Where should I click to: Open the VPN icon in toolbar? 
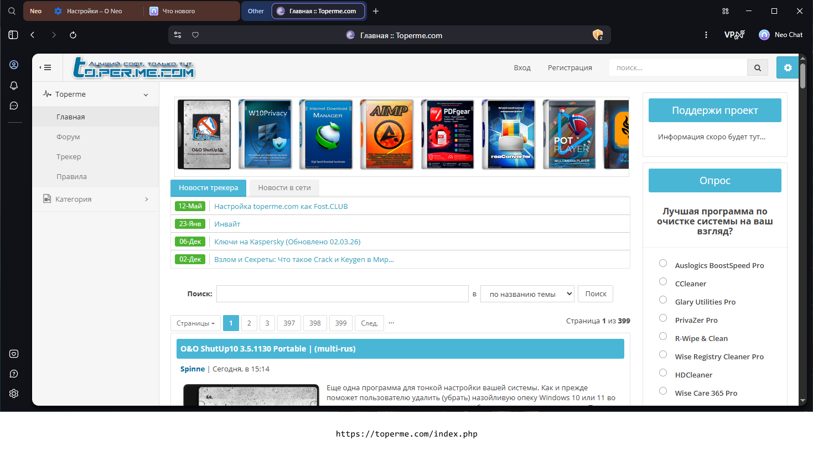[734, 35]
